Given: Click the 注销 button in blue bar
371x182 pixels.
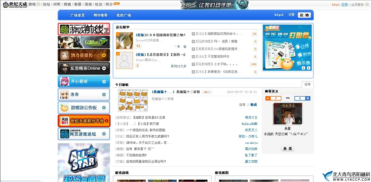Looking at the screenshot, I should pos(304,15).
